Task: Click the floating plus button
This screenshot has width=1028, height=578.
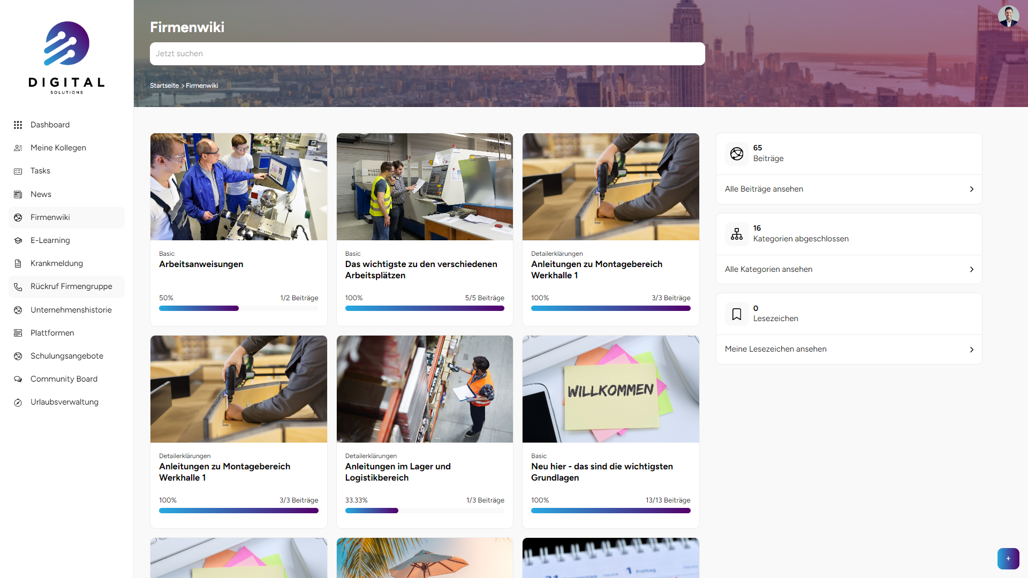Action: (x=1008, y=559)
